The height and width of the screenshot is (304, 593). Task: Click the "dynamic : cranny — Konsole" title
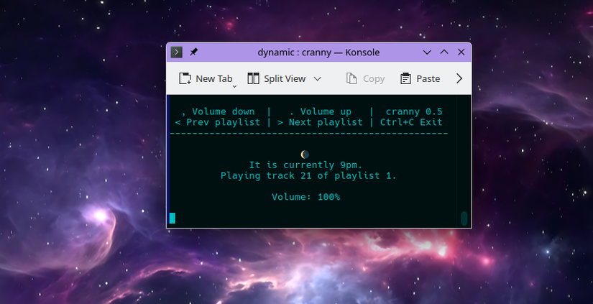[318, 52]
